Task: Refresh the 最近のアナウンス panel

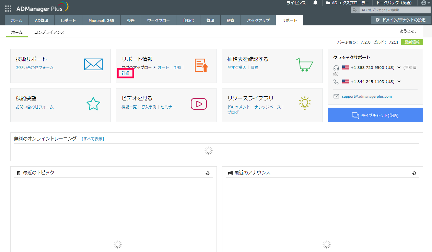Action: [x=414, y=173]
